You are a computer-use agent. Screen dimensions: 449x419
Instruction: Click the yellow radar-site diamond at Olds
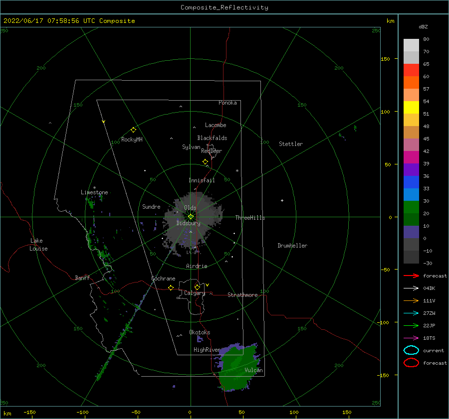(x=191, y=217)
